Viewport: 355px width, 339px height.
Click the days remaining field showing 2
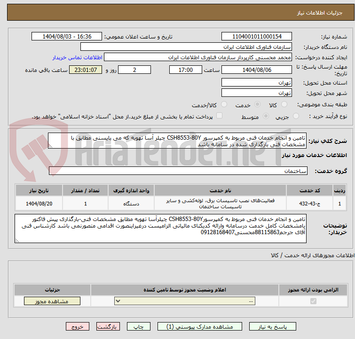click(134, 70)
